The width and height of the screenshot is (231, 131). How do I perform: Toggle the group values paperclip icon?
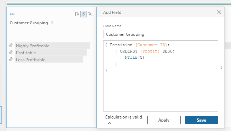(x=83, y=14)
